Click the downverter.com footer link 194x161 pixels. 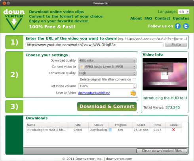click(119, 159)
